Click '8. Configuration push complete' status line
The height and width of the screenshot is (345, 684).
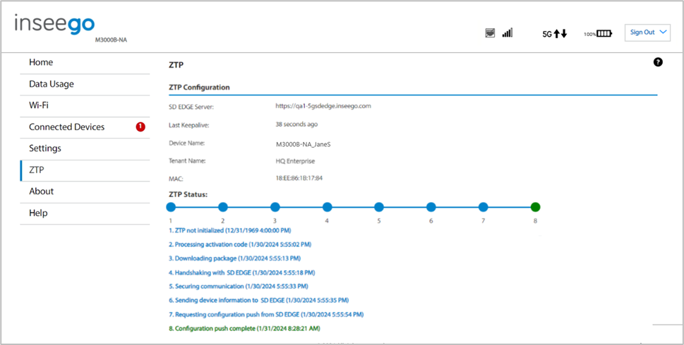[x=245, y=329]
